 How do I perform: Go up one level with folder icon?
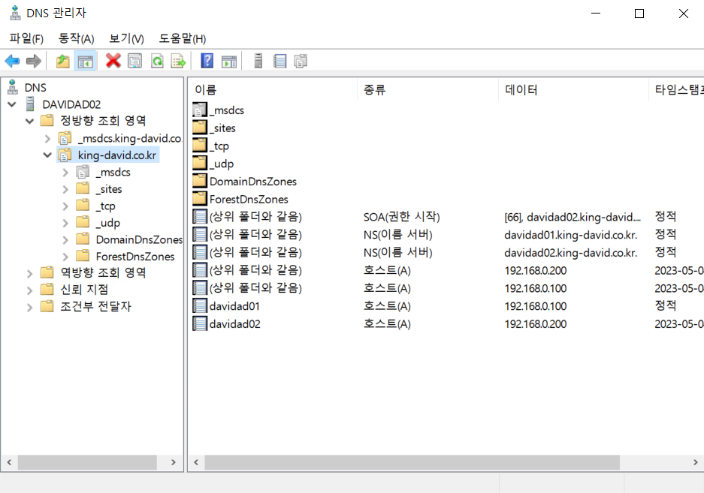click(x=63, y=61)
